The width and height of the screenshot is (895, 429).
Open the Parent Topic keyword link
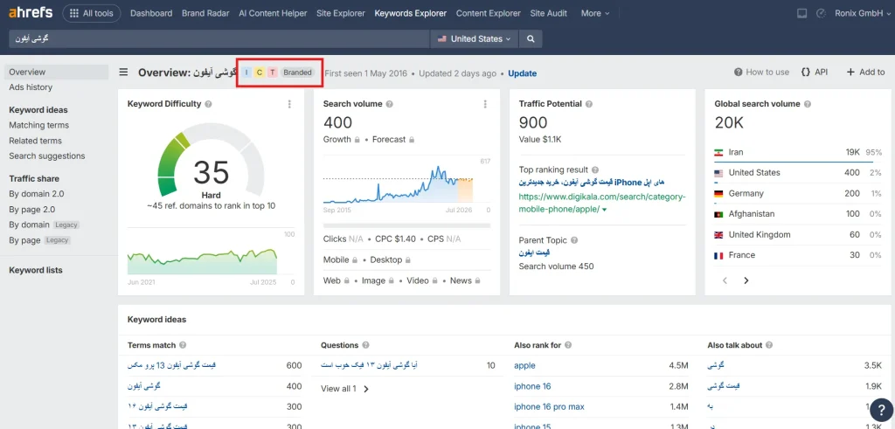pos(534,253)
